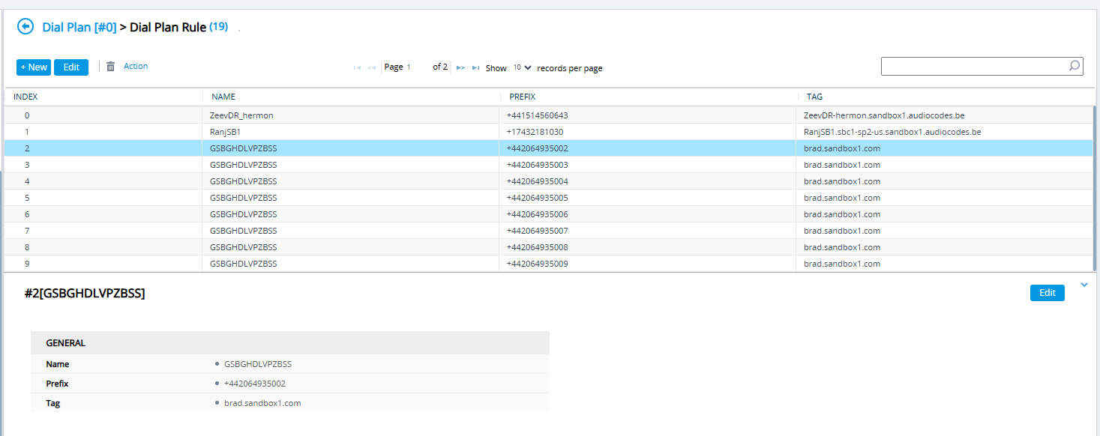Click the next page navigation icon
Image resolution: width=1100 pixels, height=436 pixels.
[460, 67]
